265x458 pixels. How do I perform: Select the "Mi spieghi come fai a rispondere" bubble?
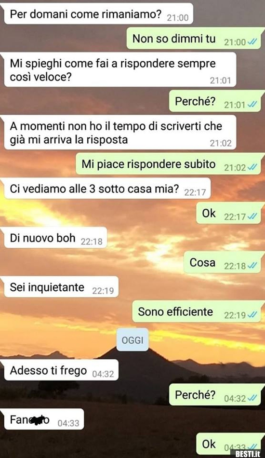coord(119,70)
